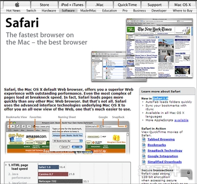
Task: Click QuickTime icon beside Bookmarks
Action: tap(144, 145)
